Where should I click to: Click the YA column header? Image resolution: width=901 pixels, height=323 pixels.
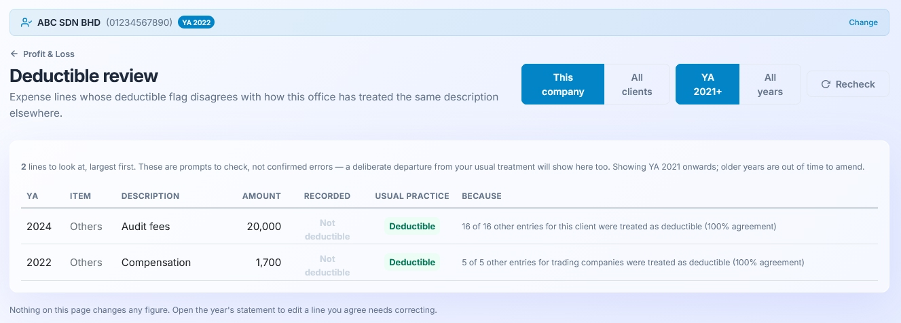(32, 196)
